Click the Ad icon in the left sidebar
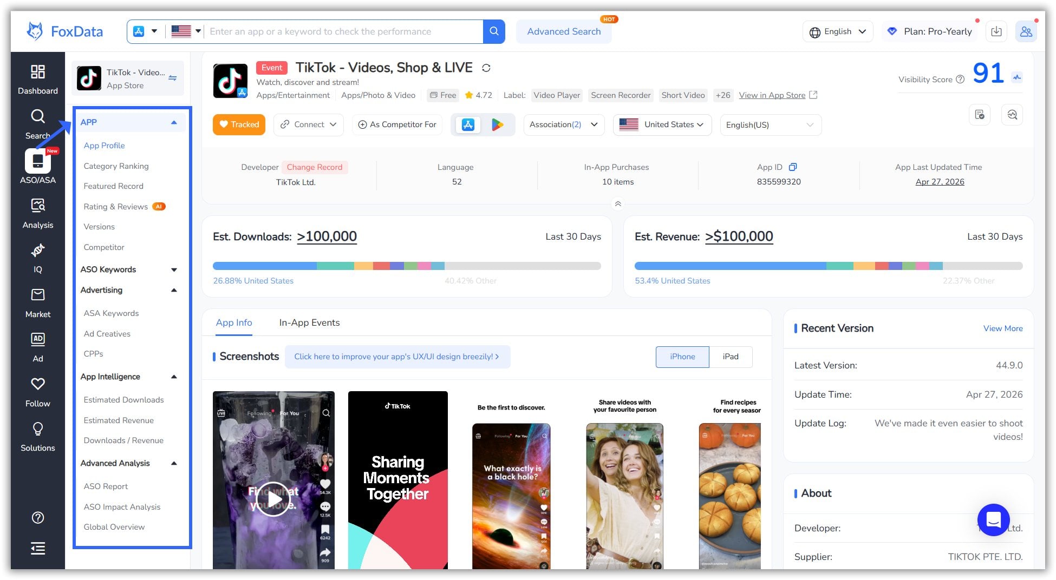This screenshot has height=580, width=1056. (x=37, y=345)
